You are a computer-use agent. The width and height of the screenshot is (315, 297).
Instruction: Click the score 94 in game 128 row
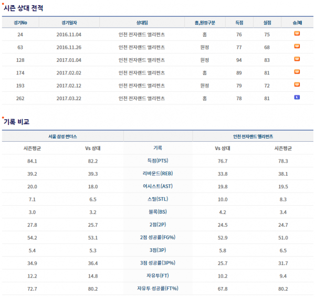point(239,60)
